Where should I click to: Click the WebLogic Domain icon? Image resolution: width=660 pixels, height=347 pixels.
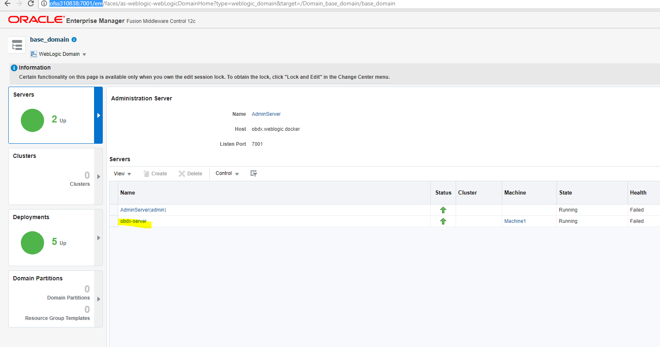[x=34, y=54]
